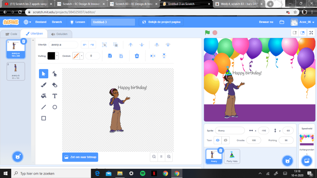Viewport: 317px width, 178px height.
Task: Select the avery-b costume thumbnail
Action: tap(16, 71)
